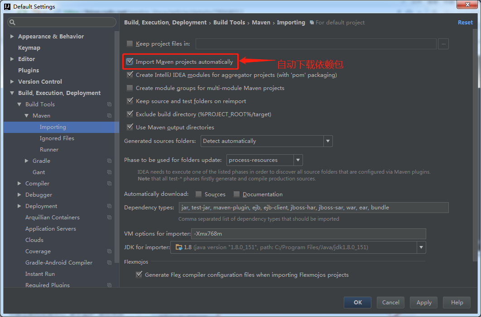Click the 'Keep project files in' path field
The image size is (481, 317).
[316, 44]
